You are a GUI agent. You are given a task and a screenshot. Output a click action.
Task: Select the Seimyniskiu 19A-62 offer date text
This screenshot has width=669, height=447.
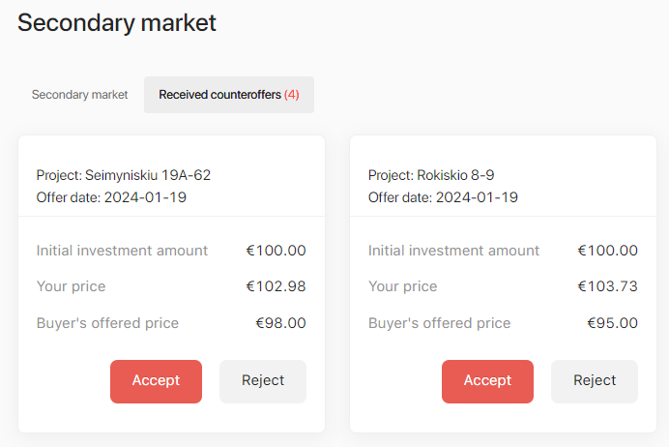coord(111,197)
